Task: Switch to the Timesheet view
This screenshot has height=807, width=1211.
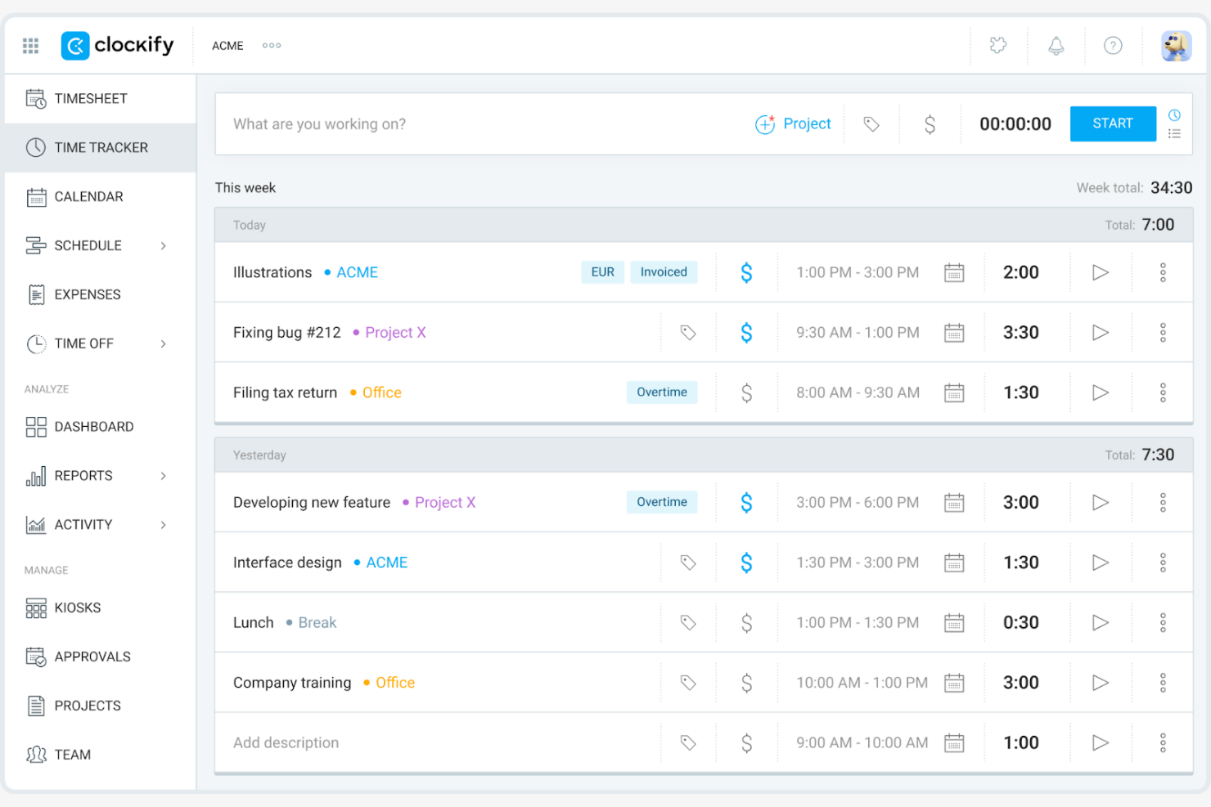Action: [90, 98]
